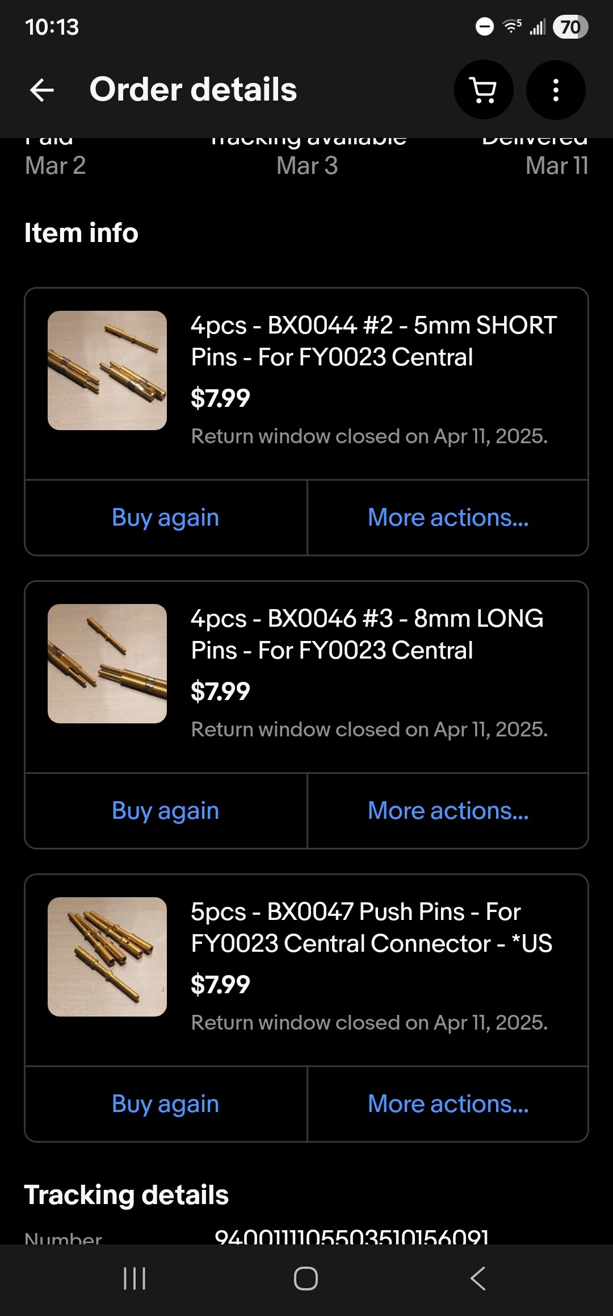Viewport: 613px width, 1316px height.
Task: Open the 5pcs BX0047 Push Pins title
Action: 371,927
